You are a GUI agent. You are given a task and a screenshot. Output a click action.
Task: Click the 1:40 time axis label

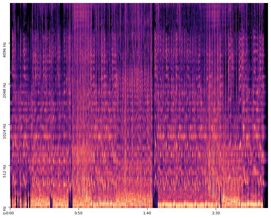[x=147, y=213]
